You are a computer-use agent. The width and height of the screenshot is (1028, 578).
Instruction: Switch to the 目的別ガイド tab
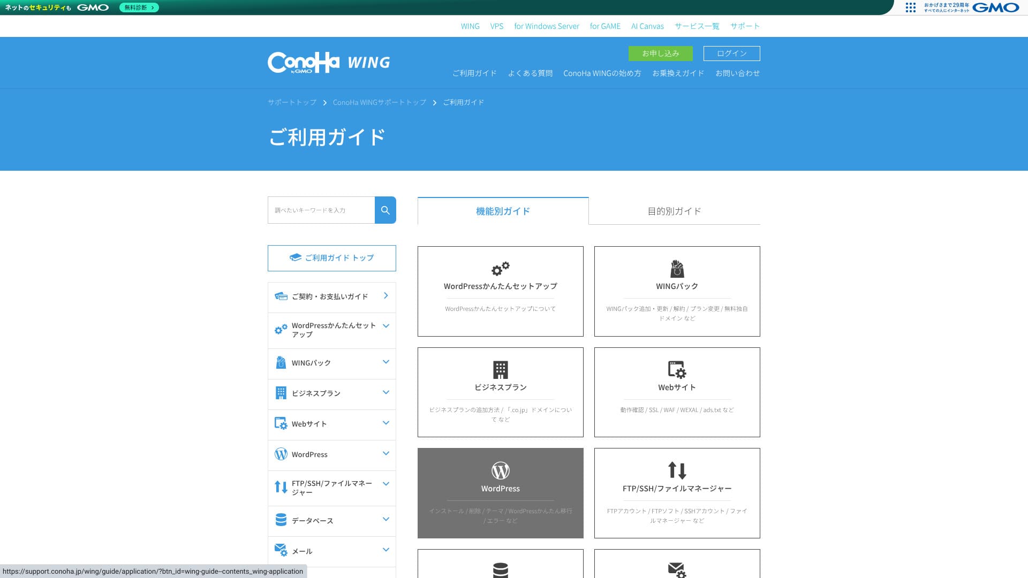click(674, 211)
